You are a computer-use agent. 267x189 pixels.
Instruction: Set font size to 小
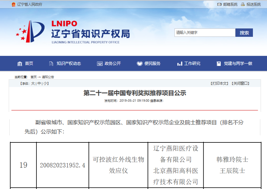(45, 83)
